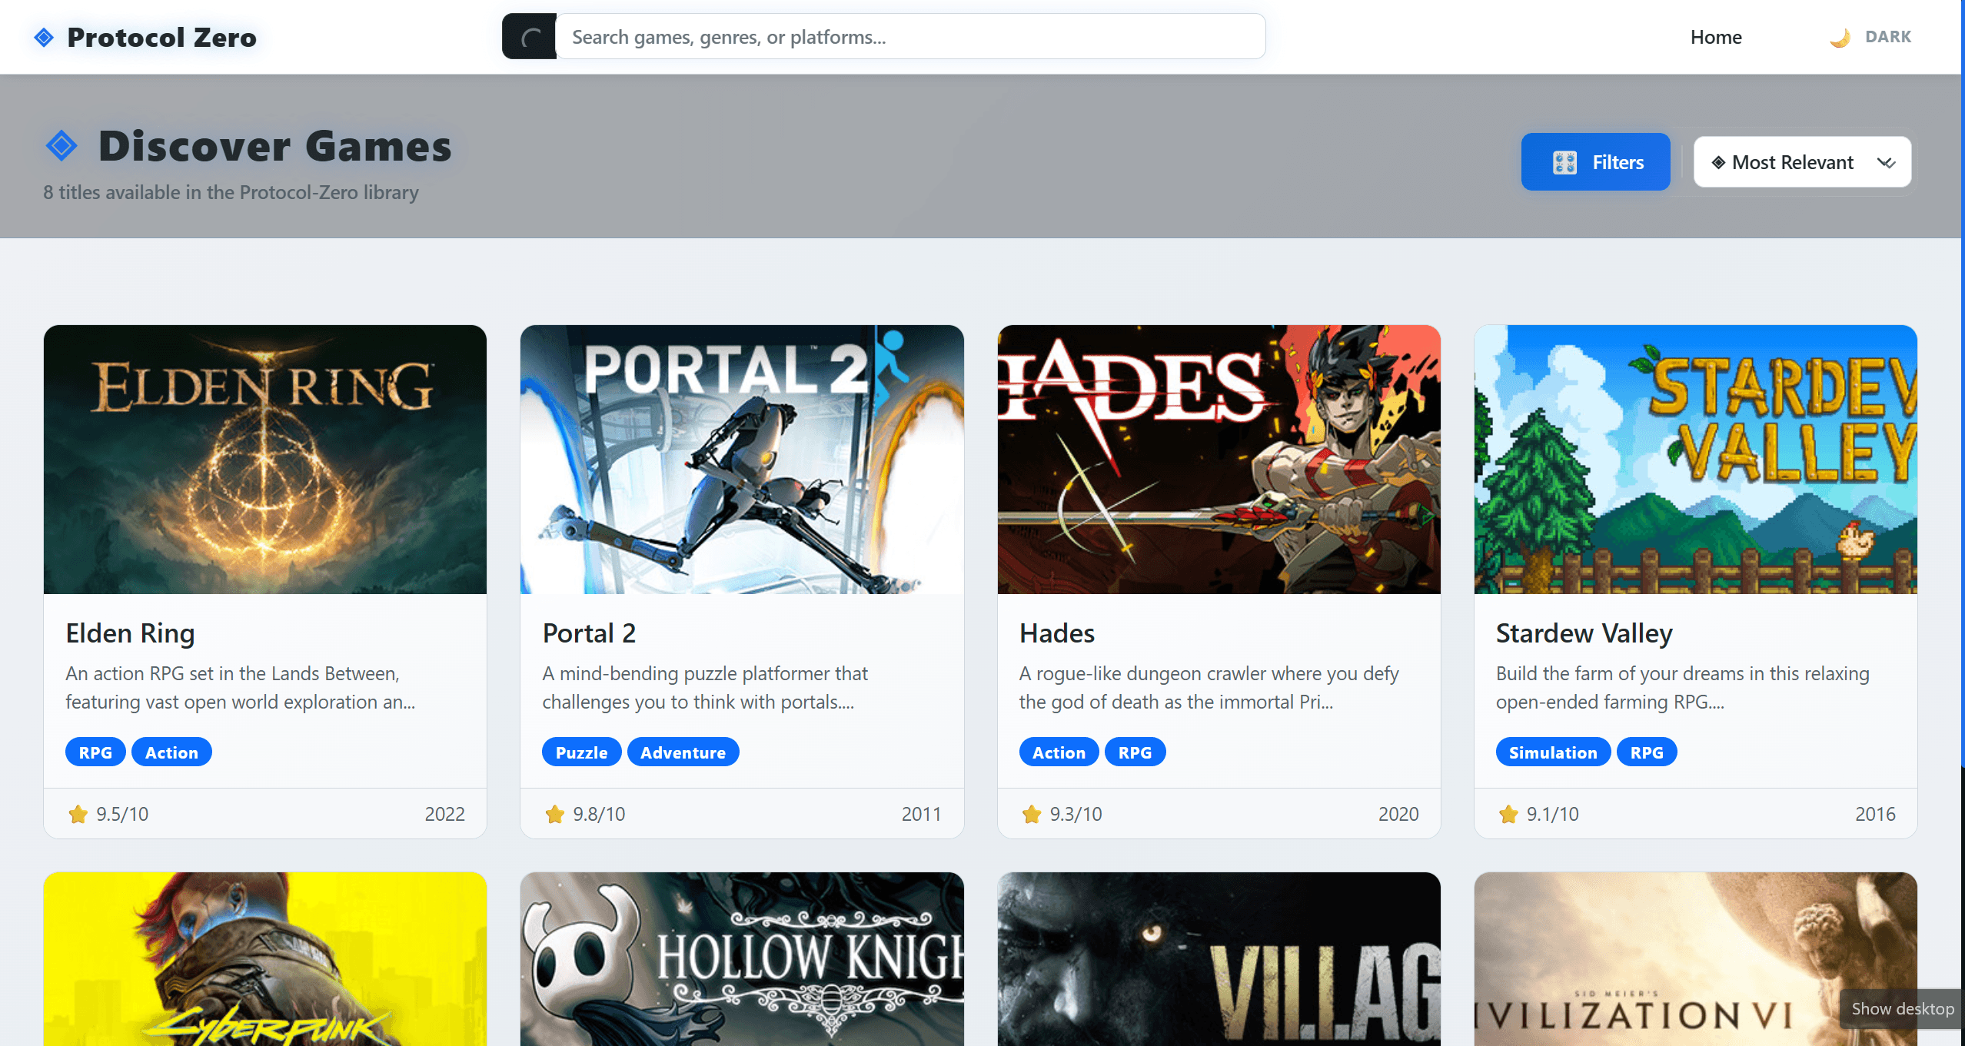Click the Stardew Valley title
This screenshot has height=1046, width=1965.
[x=1584, y=633]
